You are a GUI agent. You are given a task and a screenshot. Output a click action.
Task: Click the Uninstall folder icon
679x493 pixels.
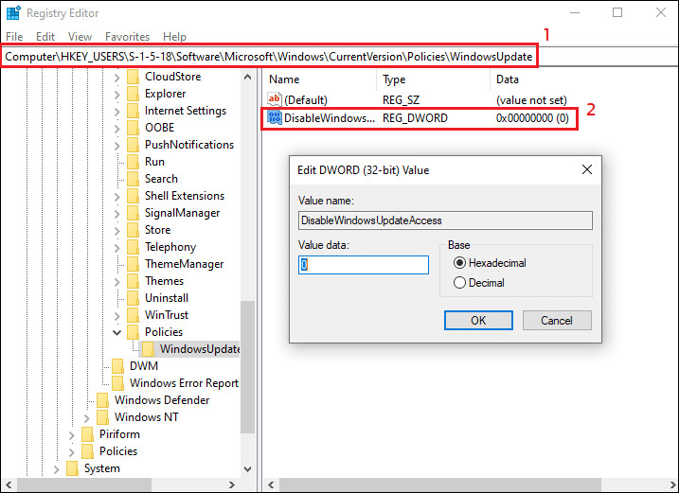point(133,298)
